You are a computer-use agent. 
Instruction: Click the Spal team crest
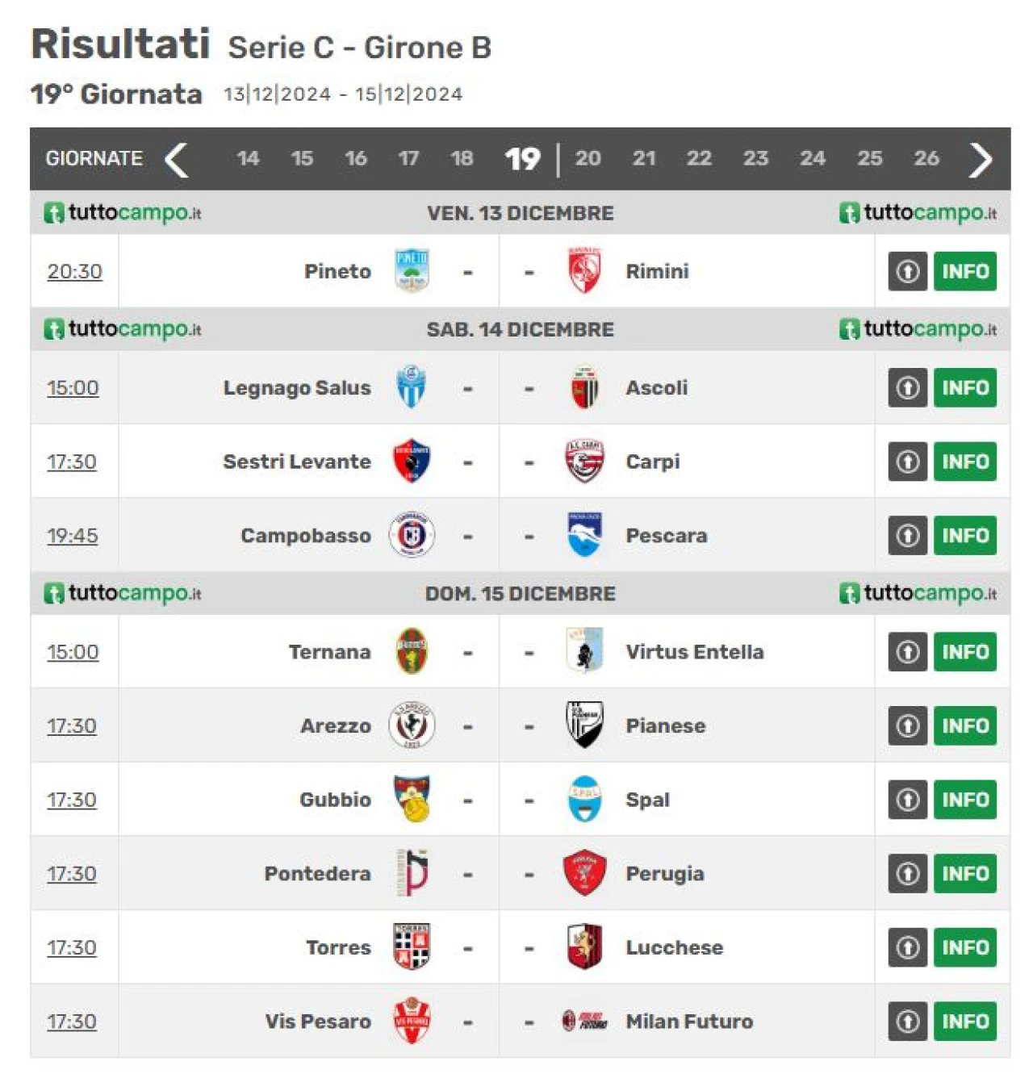coord(584,799)
